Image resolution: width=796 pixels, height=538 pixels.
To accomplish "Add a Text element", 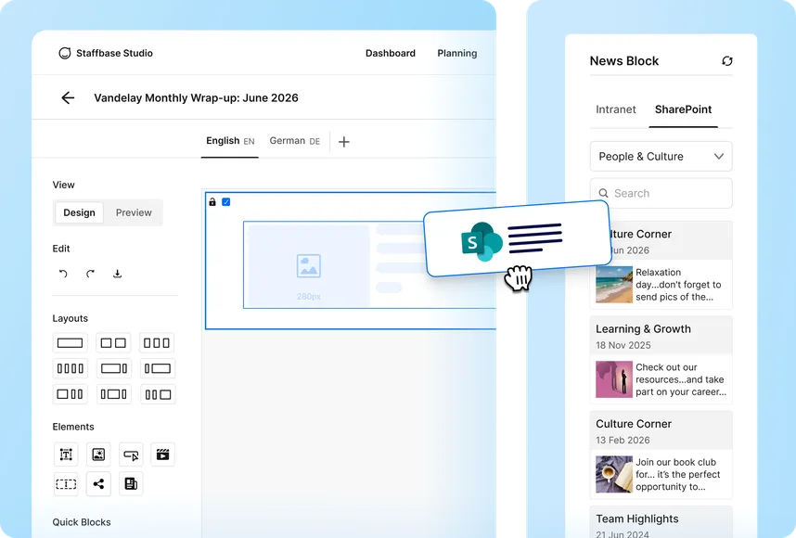I will coord(66,455).
